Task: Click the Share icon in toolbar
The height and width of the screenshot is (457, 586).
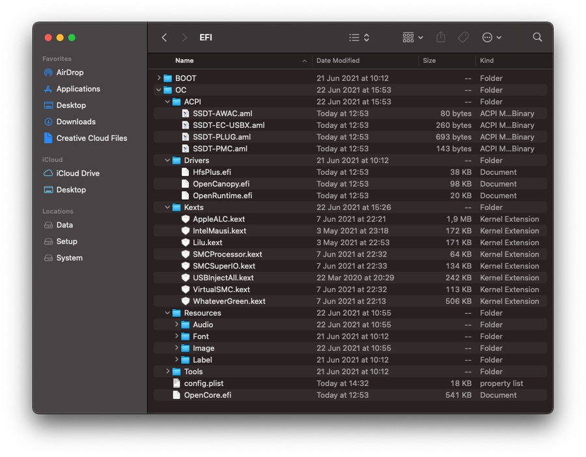Action: click(441, 38)
